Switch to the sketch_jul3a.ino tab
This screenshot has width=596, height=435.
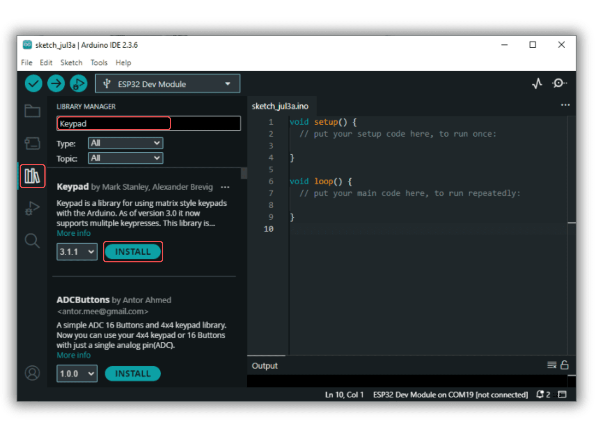[x=280, y=106]
